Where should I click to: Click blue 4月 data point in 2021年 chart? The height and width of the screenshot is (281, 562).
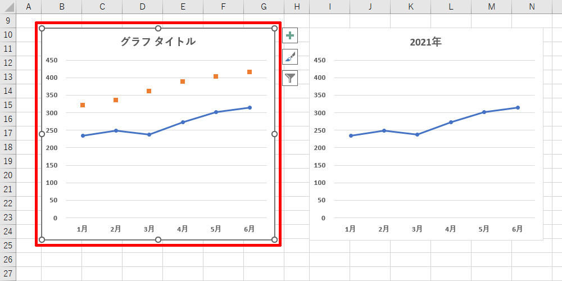click(x=451, y=122)
